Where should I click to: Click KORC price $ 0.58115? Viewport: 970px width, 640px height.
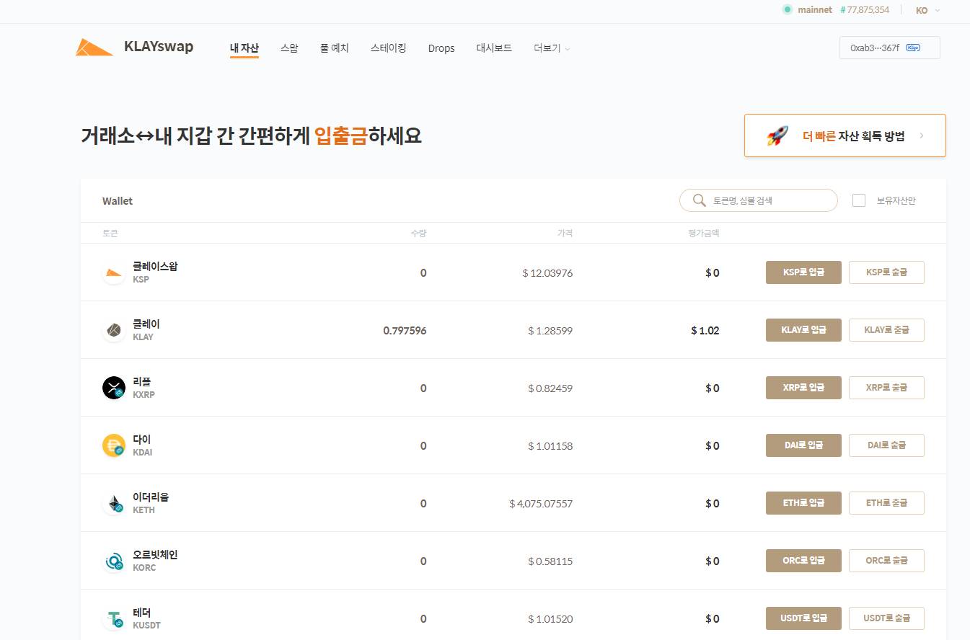pyautogui.click(x=550, y=561)
